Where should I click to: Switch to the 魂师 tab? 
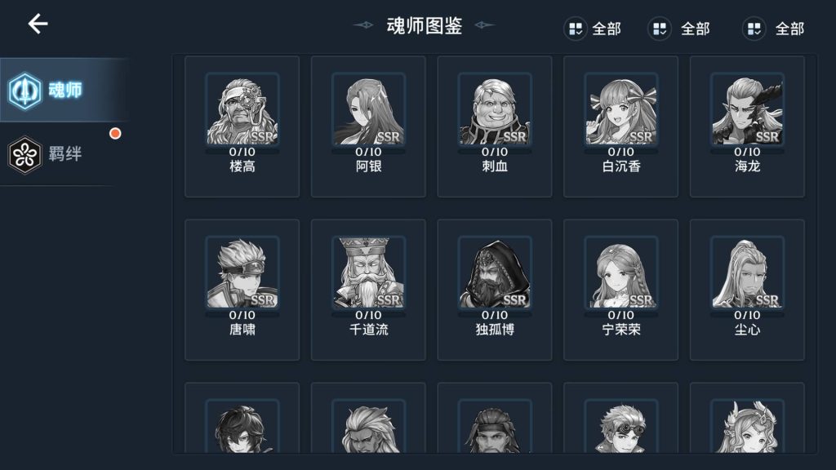pos(64,90)
